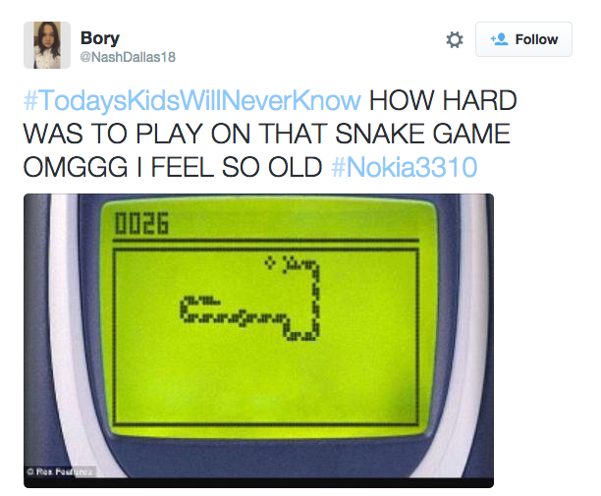Expand the attached Nokia snake game photo
This screenshot has width=601, height=496.
tap(258, 341)
